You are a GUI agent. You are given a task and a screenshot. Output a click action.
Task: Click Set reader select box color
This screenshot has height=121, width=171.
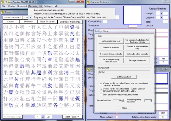pyautogui.click(x=137, y=54)
